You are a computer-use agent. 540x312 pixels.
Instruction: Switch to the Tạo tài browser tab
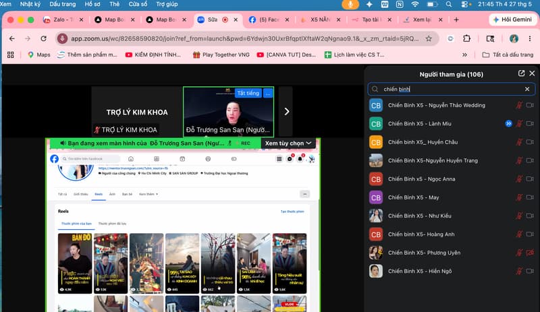(x=371, y=20)
